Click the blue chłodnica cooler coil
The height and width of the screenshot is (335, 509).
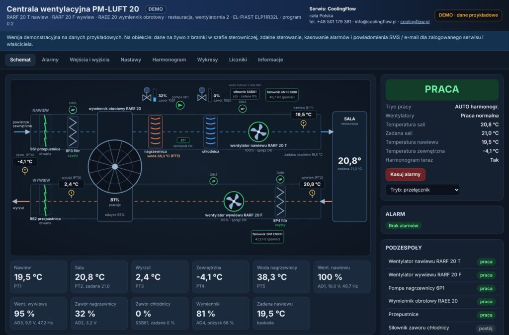(211, 132)
